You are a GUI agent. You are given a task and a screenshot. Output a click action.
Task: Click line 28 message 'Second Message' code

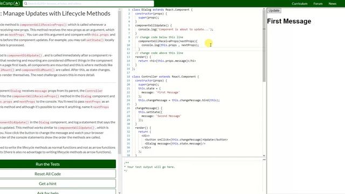pyautogui.click(x=161, y=116)
